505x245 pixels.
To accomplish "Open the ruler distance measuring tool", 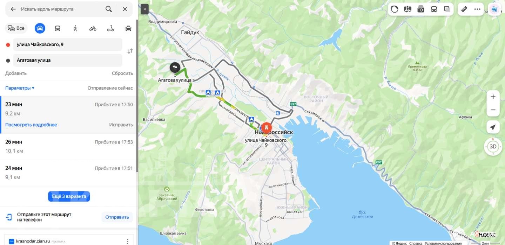I will [464, 9].
